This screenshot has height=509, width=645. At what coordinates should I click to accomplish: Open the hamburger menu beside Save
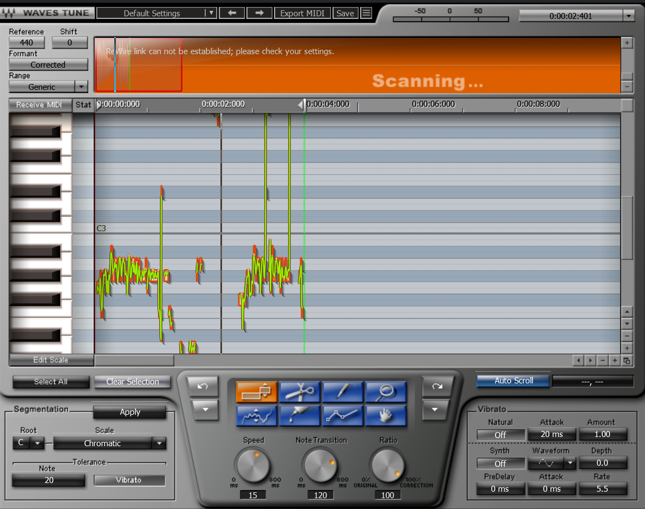click(366, 12)
